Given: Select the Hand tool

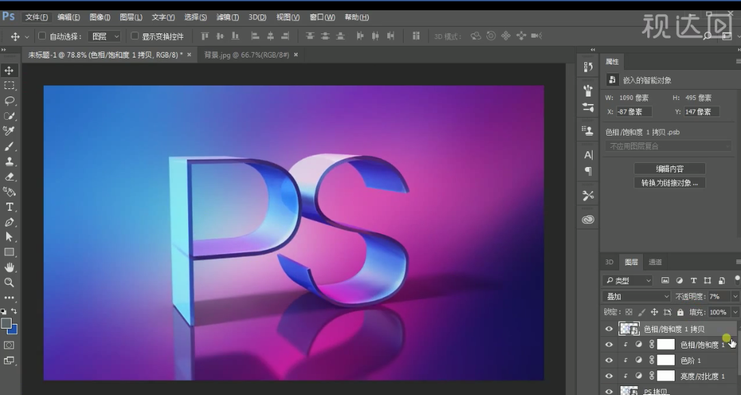Looking at the screenshot, I should [x=9, y=267].
